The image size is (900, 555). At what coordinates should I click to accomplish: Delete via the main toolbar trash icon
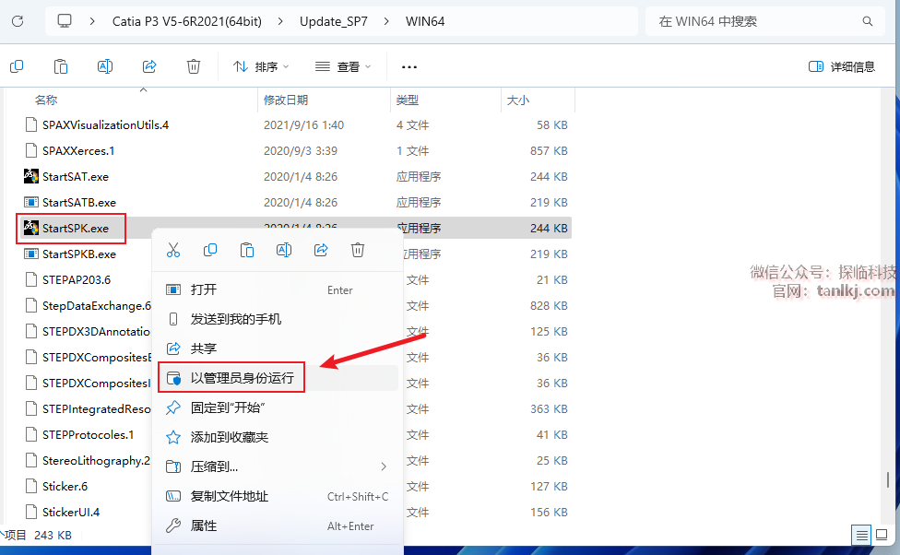[194, 66]
